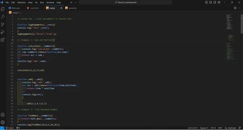Open the Run and Debug view
Screen dimensions: 243x130
point(3,32)
